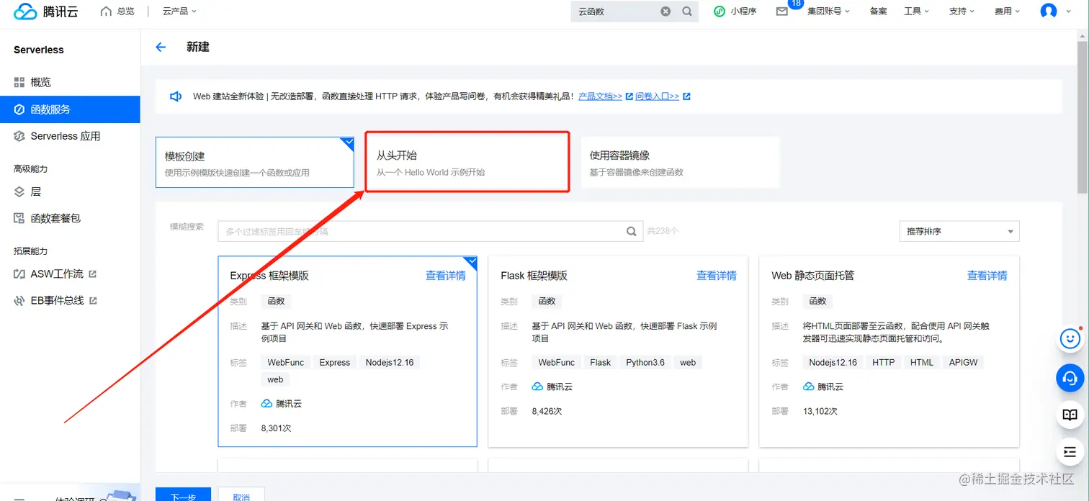Click external link icon next to ASW工作流

92,274
